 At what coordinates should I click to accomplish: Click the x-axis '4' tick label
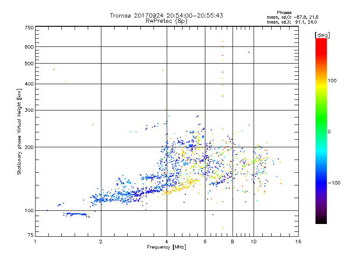(x=167, y=242)
